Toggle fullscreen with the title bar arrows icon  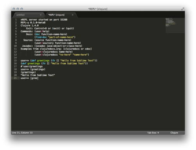tap(183, 9)
